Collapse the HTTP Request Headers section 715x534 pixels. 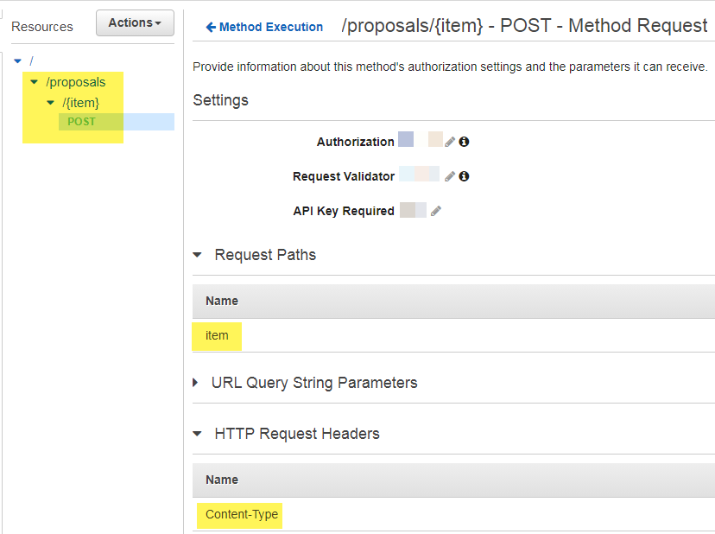click(x=198, y=433)
